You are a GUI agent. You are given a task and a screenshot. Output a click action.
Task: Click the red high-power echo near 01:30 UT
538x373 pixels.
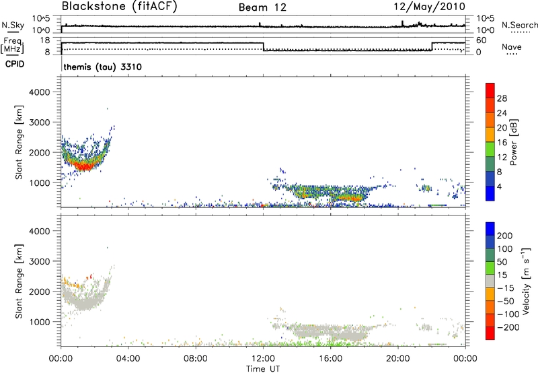(x=84, y=166)
